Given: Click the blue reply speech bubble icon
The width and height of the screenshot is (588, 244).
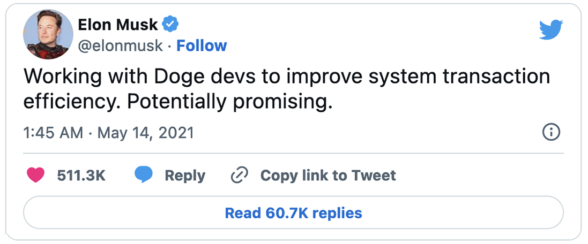Looking at the screenshot, I should coord(143,175).
